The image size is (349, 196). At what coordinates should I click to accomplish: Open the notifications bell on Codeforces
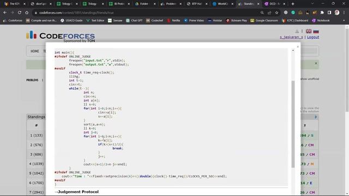(x=297, y=32)
